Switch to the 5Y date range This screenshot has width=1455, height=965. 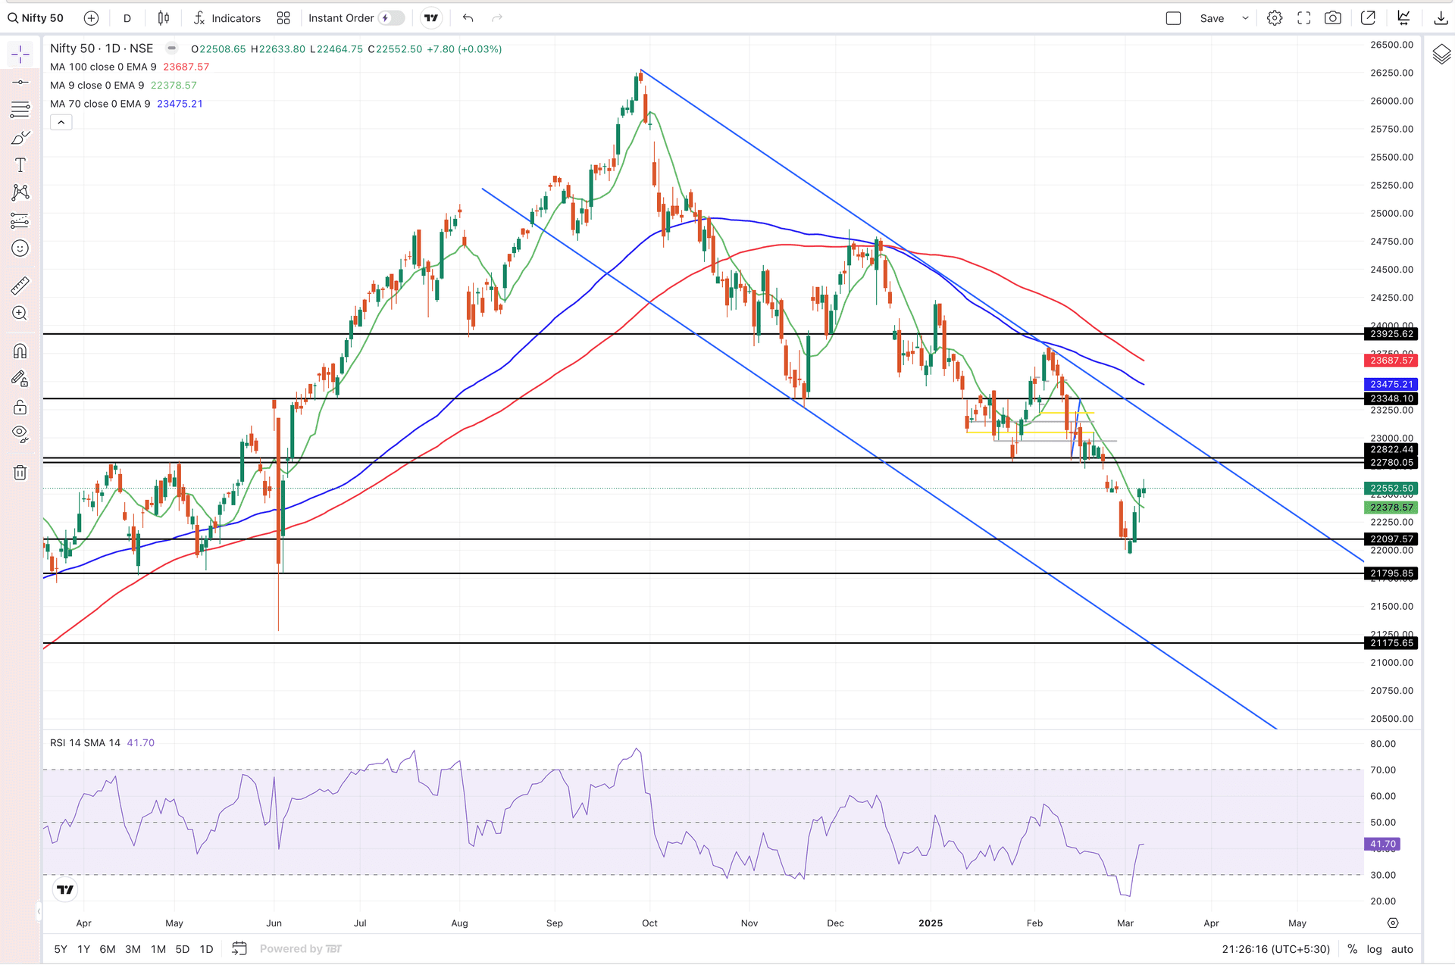coord(61,949)
